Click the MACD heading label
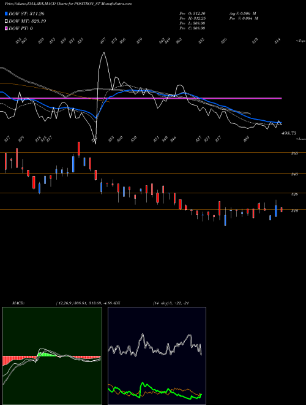This screenshot has width=306, height=405. tap(18, 303)
